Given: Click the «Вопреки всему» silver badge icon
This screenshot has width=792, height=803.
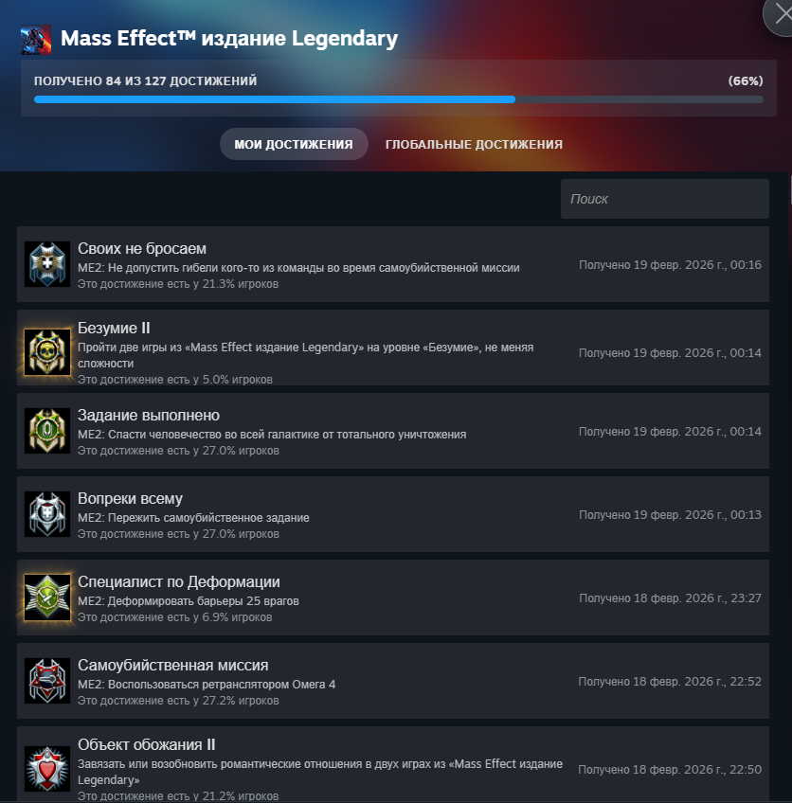Looking at the screenshot, I should [x=47, y=514].
